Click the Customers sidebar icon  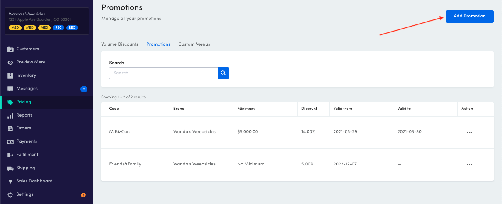pos(10,49)
